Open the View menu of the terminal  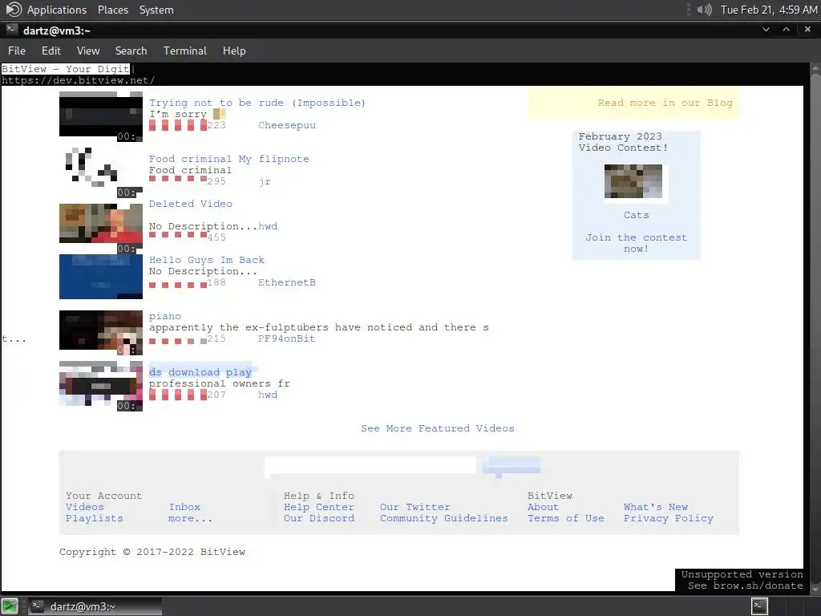(x=88, y=51)
